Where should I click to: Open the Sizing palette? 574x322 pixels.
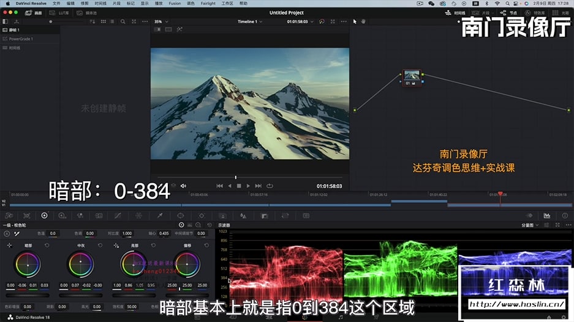pyautogui.click(x=285, y=216)
